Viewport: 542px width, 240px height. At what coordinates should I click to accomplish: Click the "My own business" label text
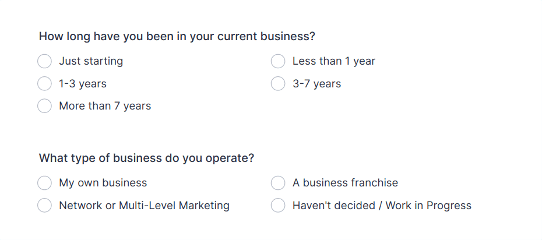tap(103, 183)
